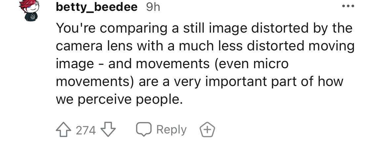Downvote betty_beedee's comment
This screenshot has height=143, width=372.
(108, 129)
